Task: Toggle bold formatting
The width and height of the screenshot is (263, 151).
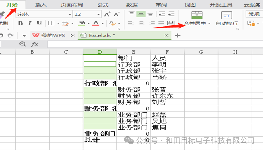Action: coord(21,23)
